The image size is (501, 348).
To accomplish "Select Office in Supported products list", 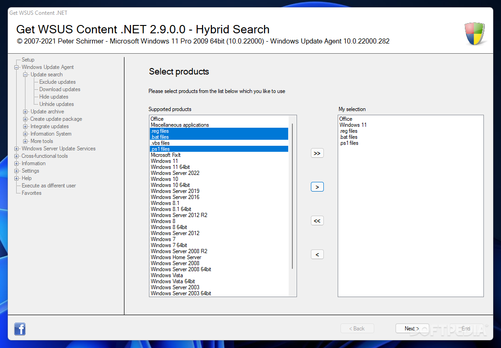I will coord(219,119).
